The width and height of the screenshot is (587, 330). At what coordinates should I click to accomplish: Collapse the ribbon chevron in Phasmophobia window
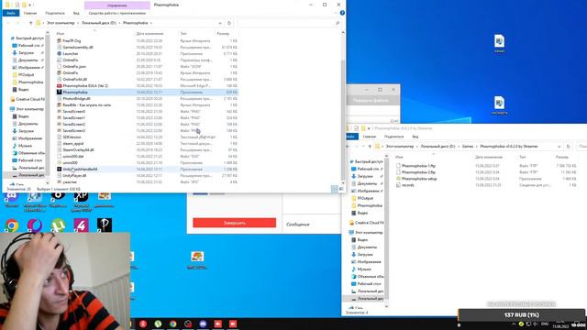336,13
